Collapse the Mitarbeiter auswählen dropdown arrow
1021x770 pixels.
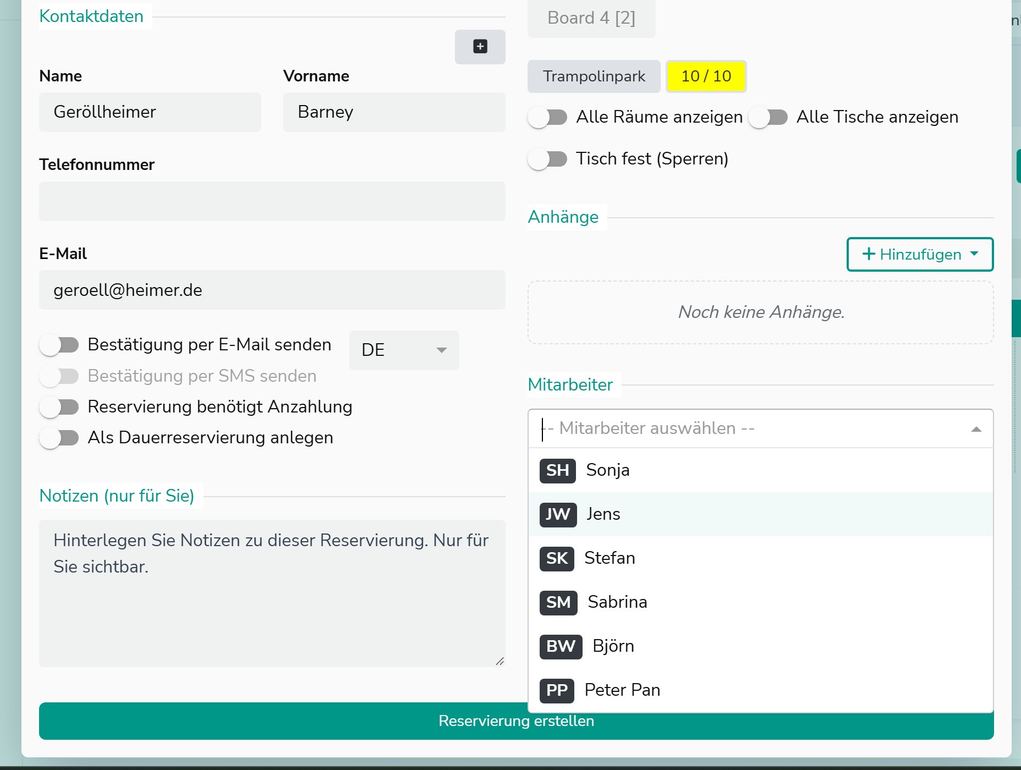click(976, 429)
